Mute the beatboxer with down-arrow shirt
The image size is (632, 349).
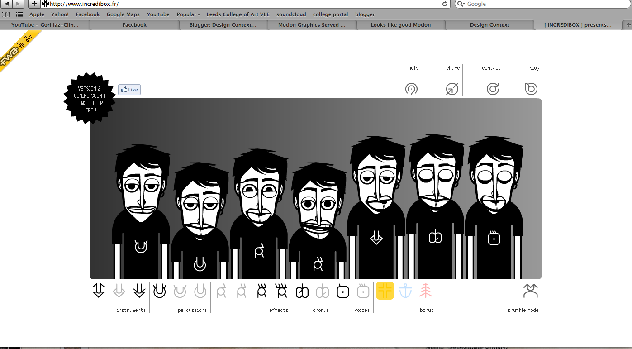pyautogui.click(x=376, y=207)
